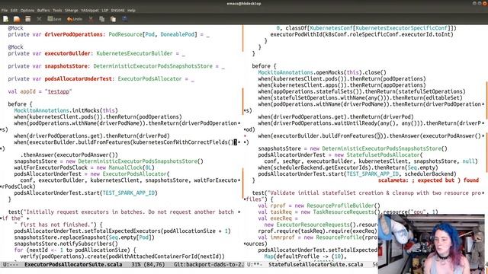Click the Open File folder icon
This screenshot has width=488, height=274.
[x=17, y=19]
